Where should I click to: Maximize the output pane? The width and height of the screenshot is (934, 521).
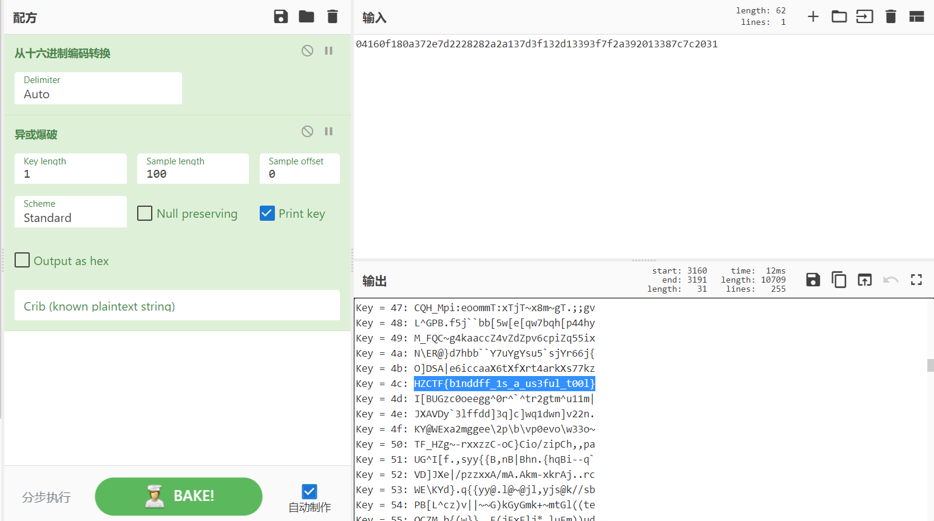(x=916, y=280)
